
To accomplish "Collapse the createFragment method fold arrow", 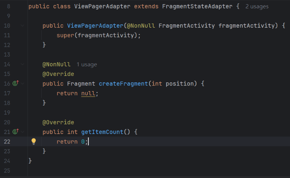I will [x=22, y=83].
